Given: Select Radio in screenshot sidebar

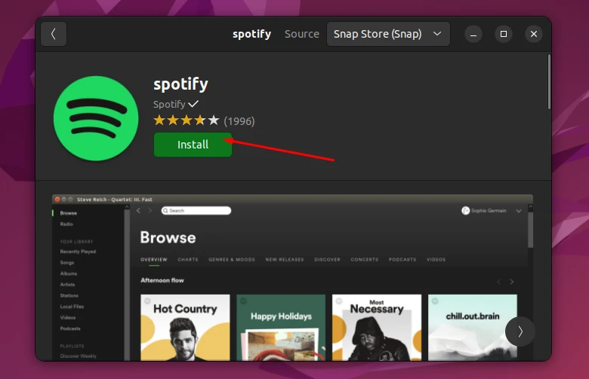Looking at the screenshot, I should pyautogui.click(x=66, y=225).
